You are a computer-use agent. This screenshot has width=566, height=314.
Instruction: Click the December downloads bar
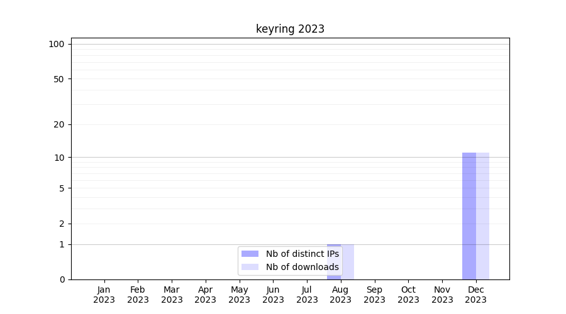pyautogui.click(x=482, y=215)
